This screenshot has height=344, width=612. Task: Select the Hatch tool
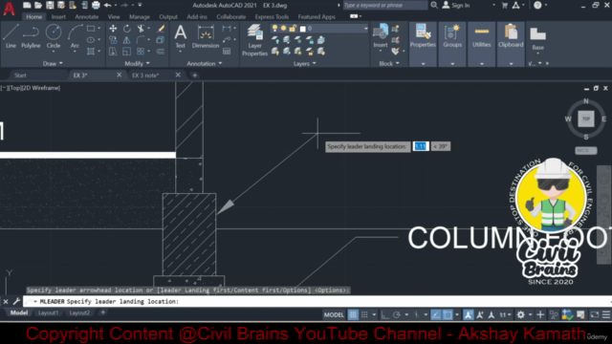point(91,51)
